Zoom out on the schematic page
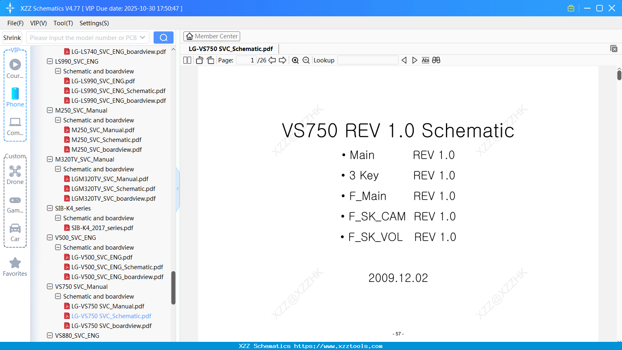Image resolution: width=622 pixels, height=350 pixels. pos(306,60)
